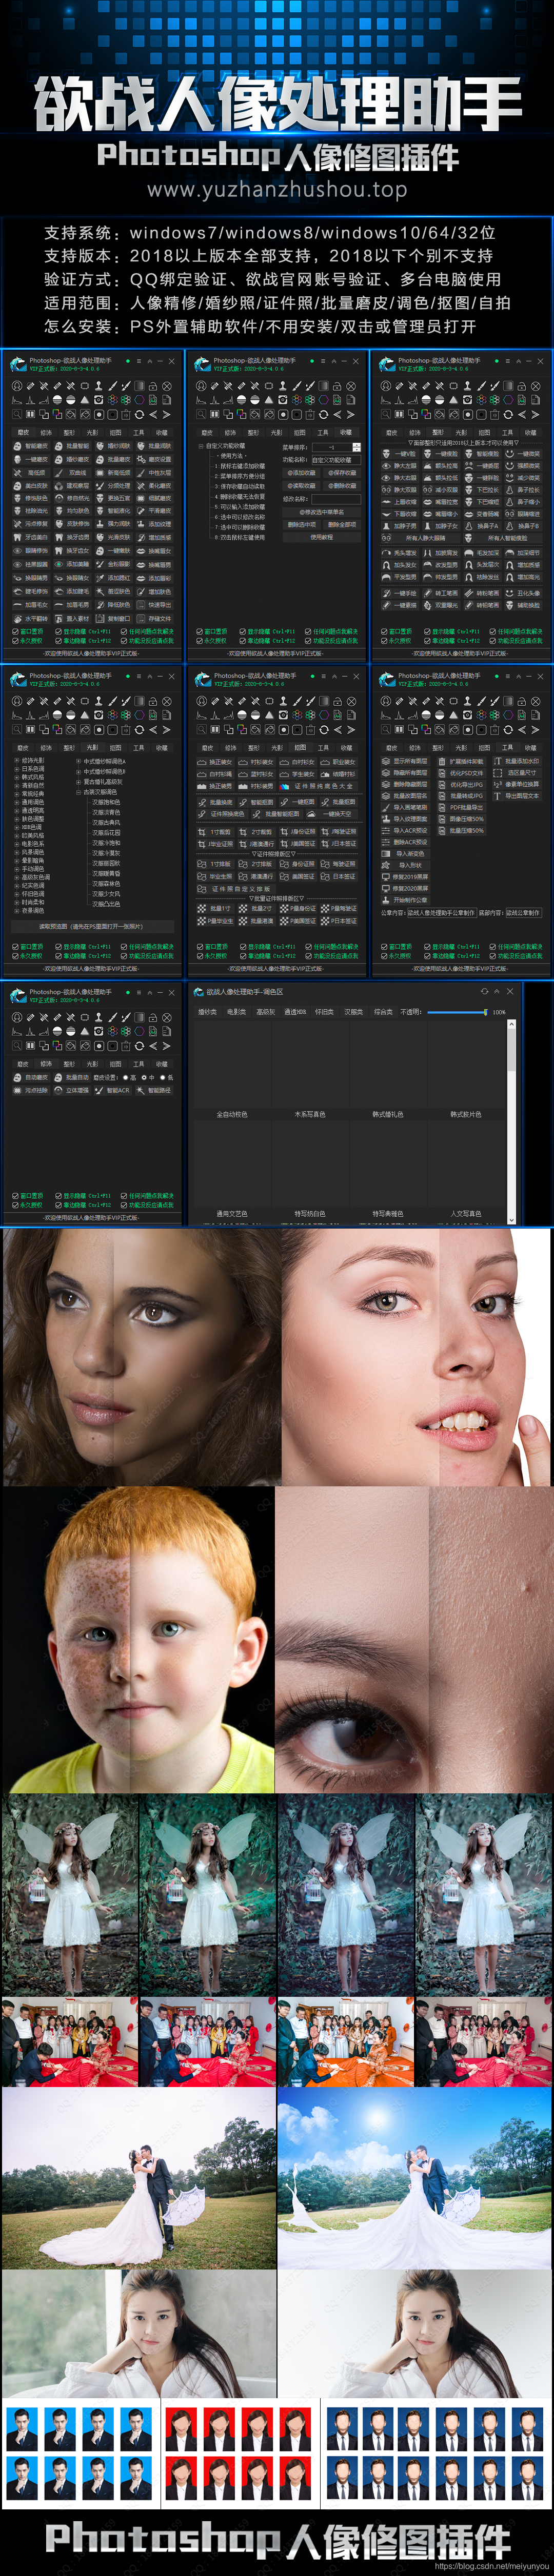Viewport: 554px width, 2576px height.
Task: Click magnifier icon in toolbar beside 调色区
Action: click(x=17, y=1046)
